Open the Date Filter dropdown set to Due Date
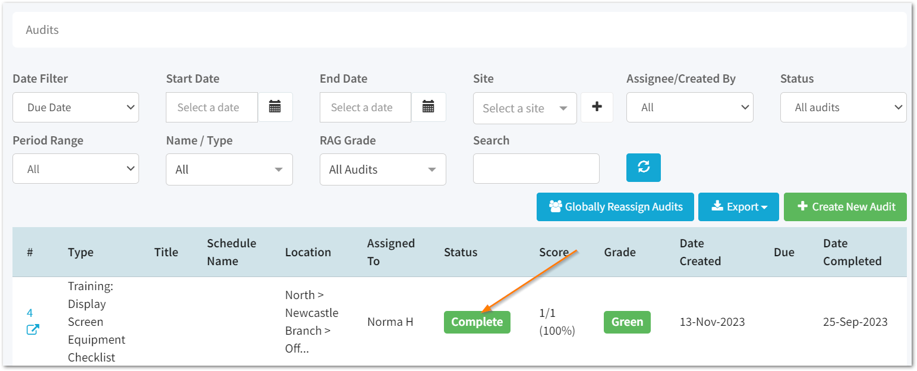Image resolution: width=917 pixels, height=371 pixels. (x=75, y=107)
